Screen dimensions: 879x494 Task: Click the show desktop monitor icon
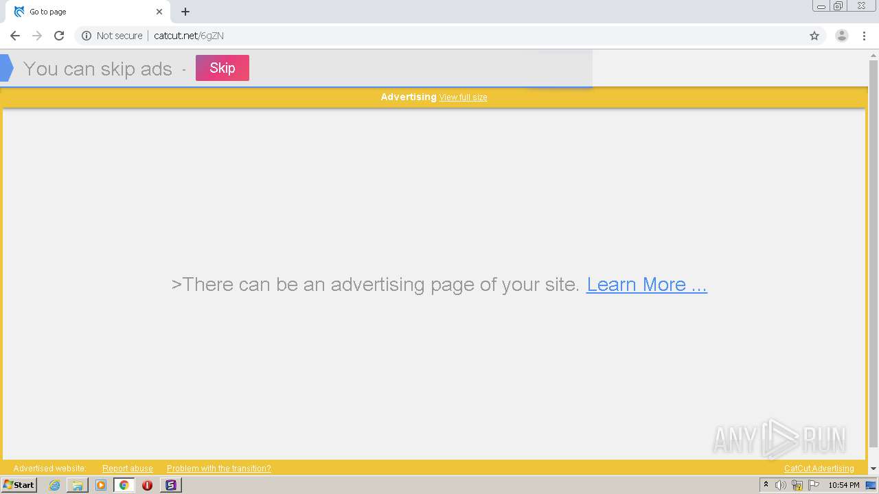pos(871,485)
